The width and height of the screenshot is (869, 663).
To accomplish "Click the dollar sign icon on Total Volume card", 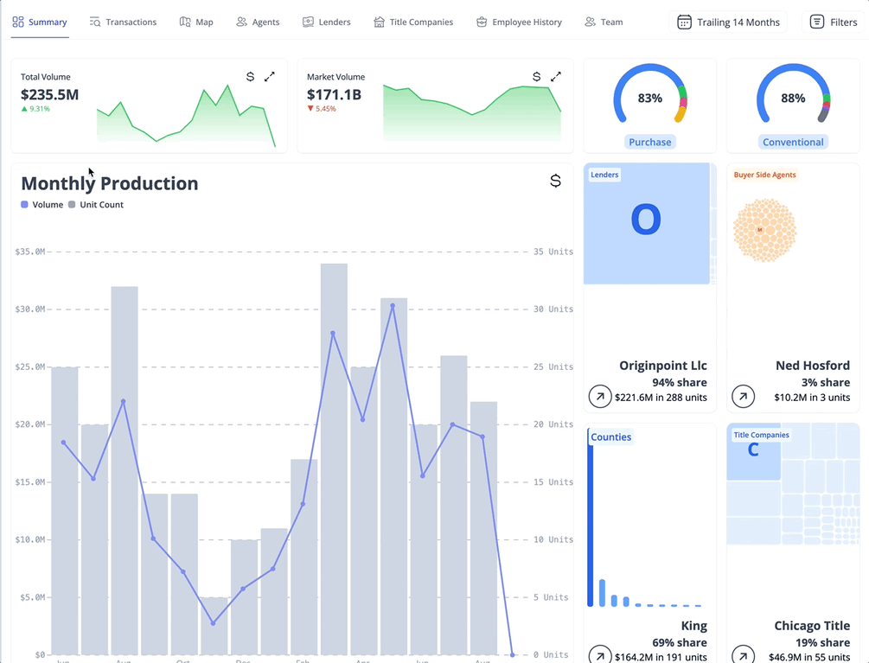I will (250, 76).
